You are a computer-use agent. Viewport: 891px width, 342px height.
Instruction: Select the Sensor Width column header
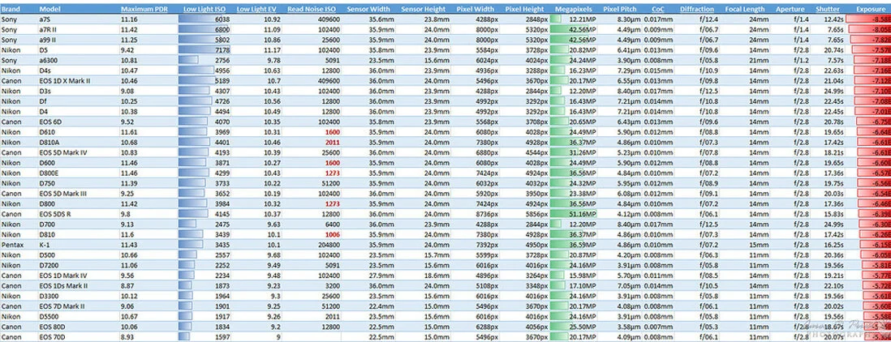pyautogui.click(x=368, y=10)
